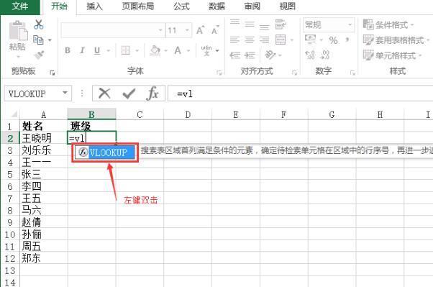Switch to the 插入 tab
This screenshot has width=433, height=287.
(x=94, y=6)
